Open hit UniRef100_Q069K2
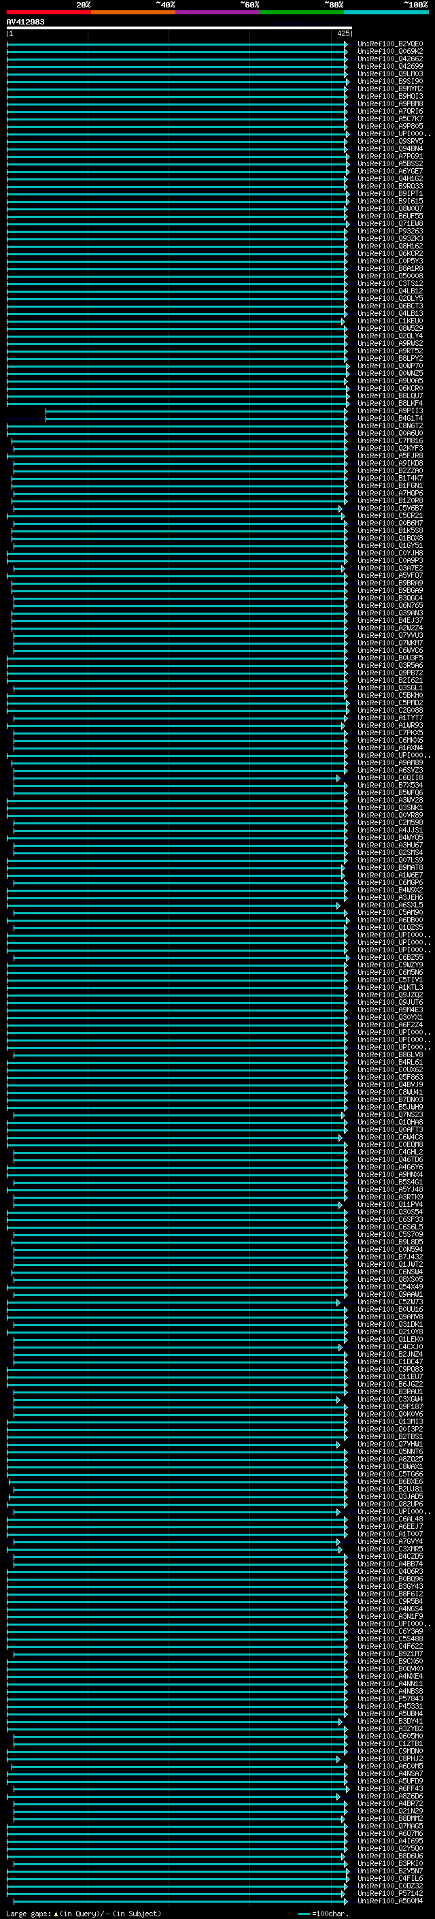435x1919 pixels. click(390, 52)
